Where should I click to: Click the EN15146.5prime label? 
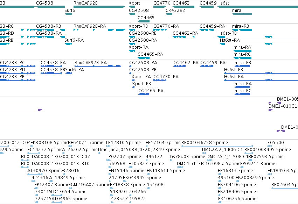[126, 171]
